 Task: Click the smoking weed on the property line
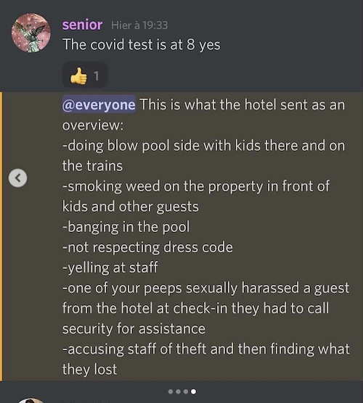(x=196, y=196)
